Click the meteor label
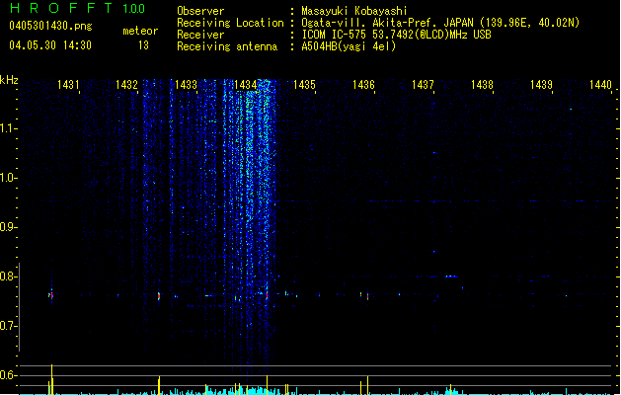This screenshot has width=621, height=395. click(x=140, y=31)
